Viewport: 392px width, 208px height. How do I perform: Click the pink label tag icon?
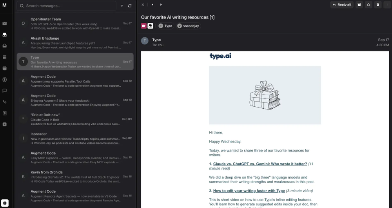[x=144, y=26]
